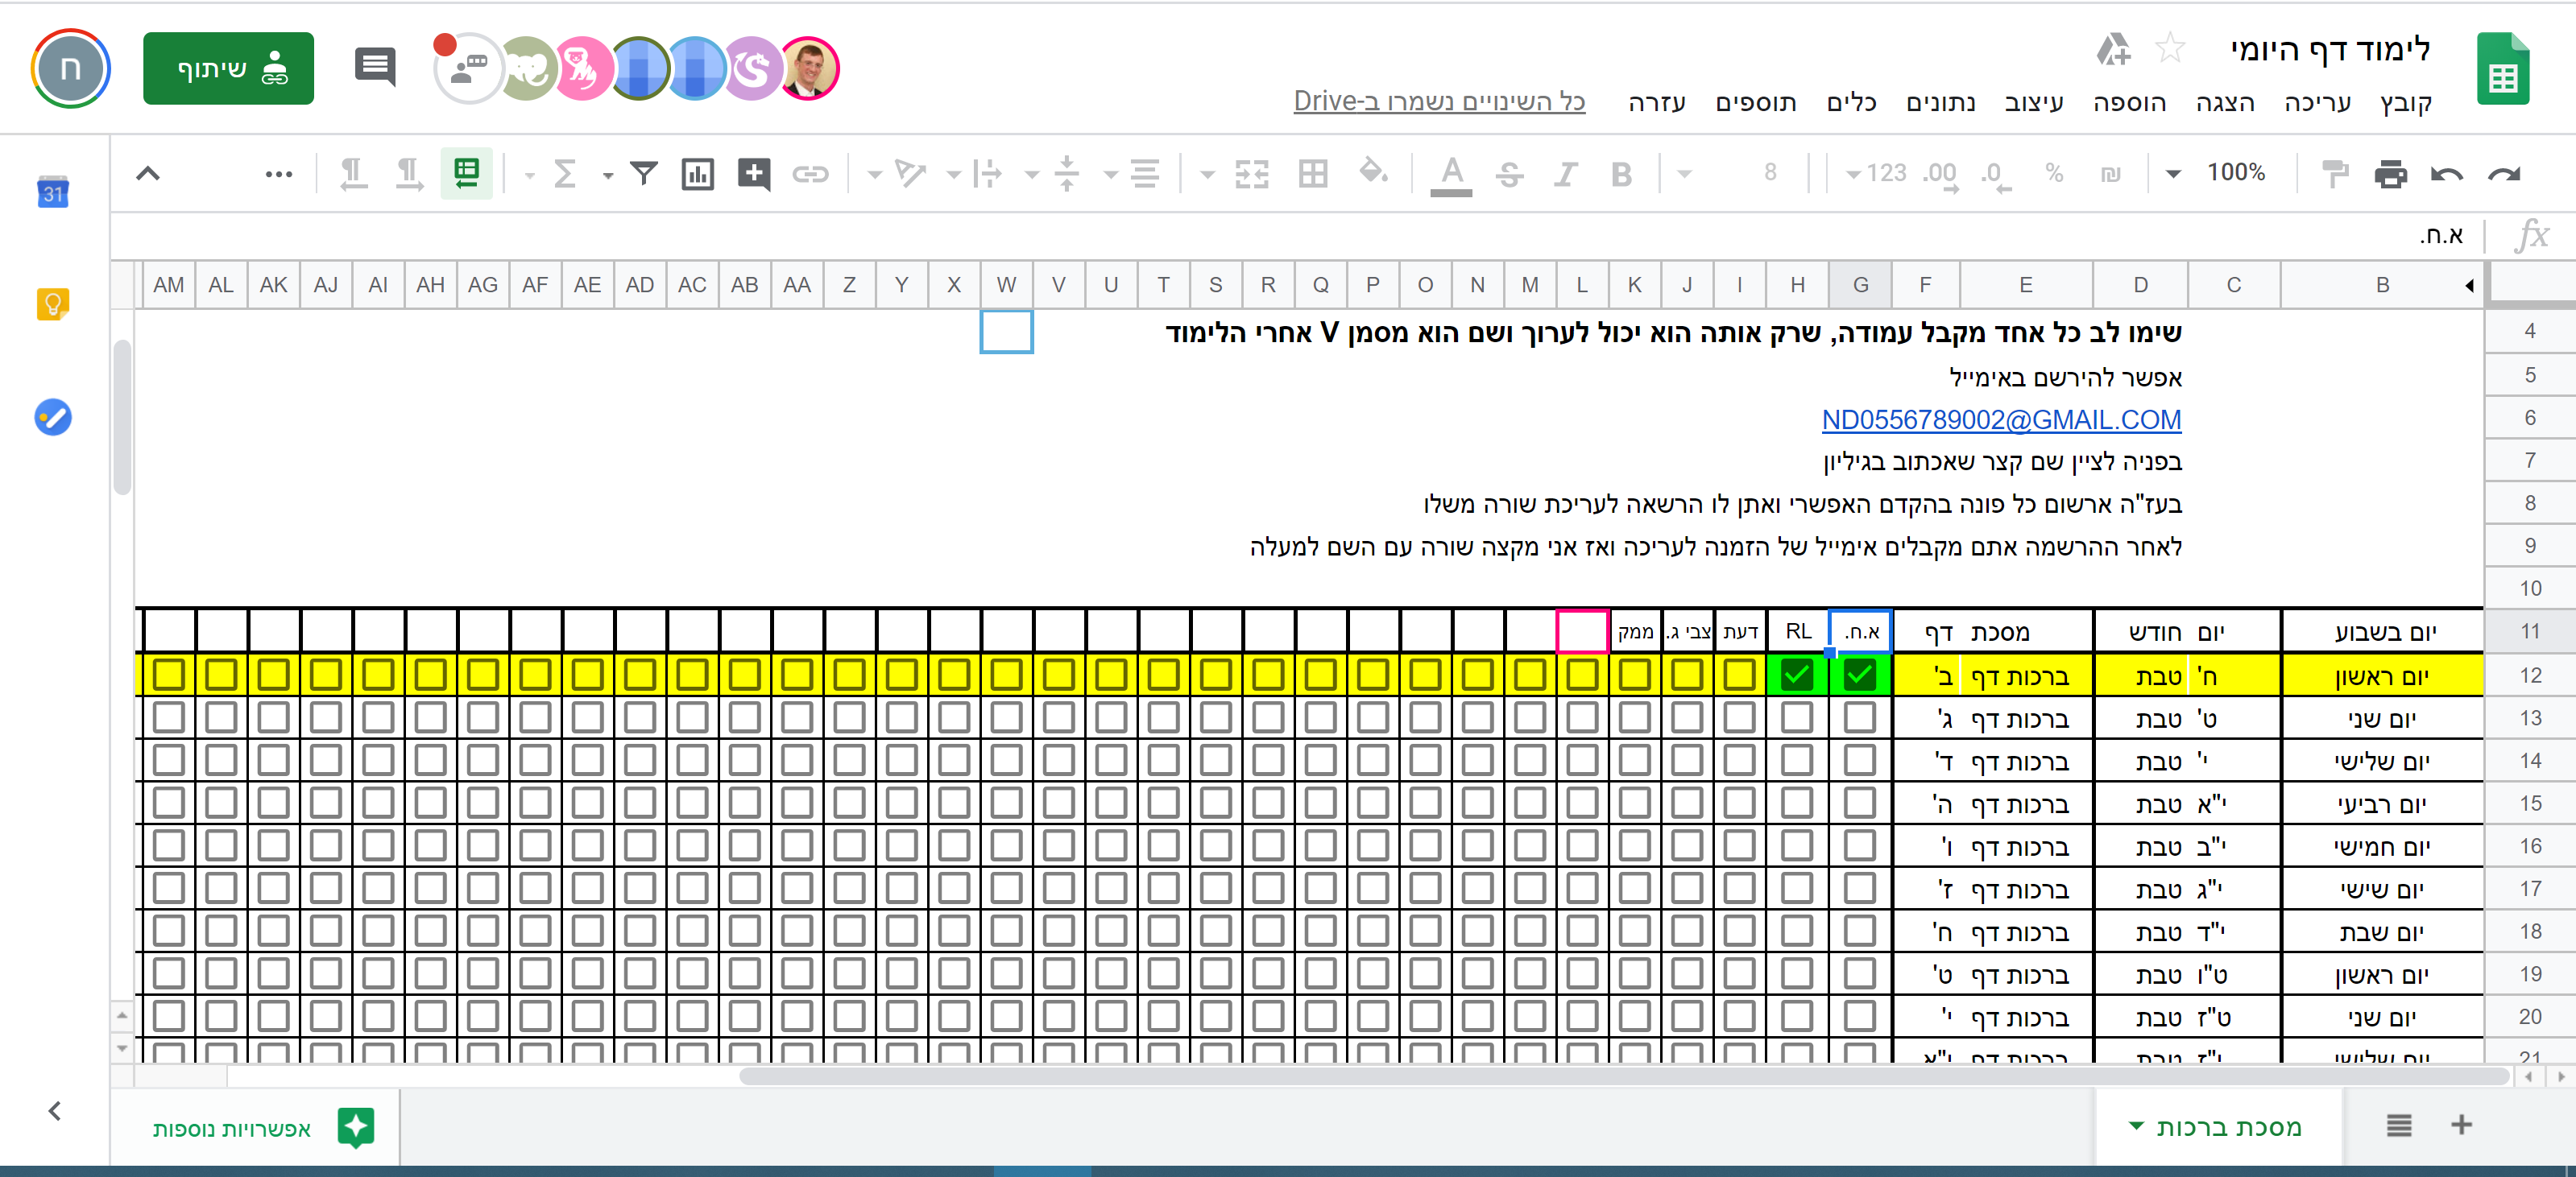This screenshot has height=1177, width=2576.
Task: Open the ND0556789002@GMAIL.COM email link
Action: [2001, 419]
